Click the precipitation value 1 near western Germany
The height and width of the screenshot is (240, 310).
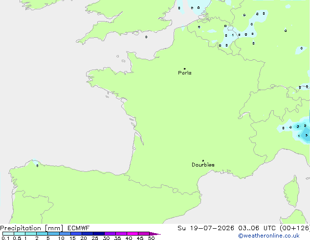point(233,35)
